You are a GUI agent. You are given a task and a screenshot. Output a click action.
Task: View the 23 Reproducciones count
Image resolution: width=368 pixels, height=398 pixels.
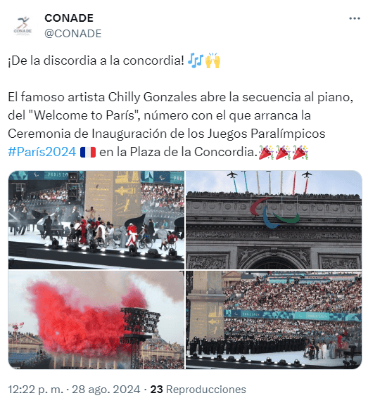(x=198, y=390)
